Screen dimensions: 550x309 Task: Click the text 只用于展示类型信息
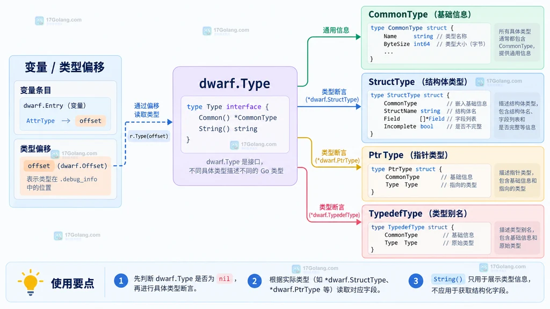498,279
